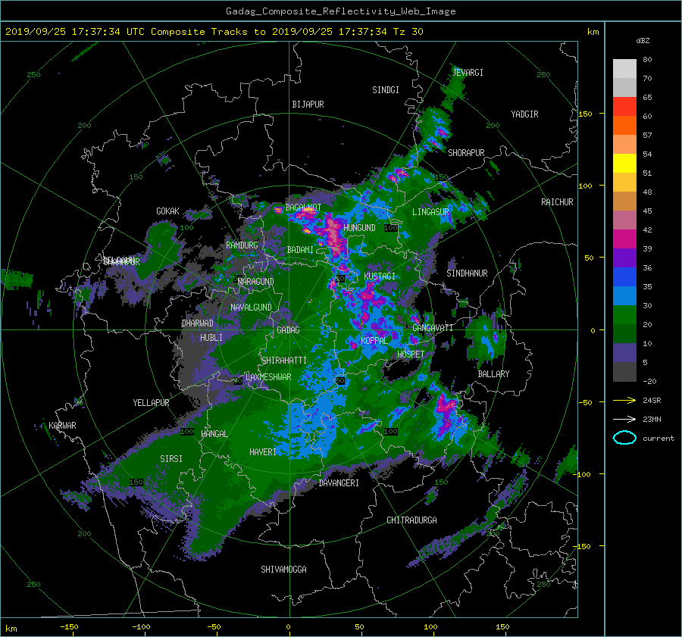This screenshot has width=682, height=637.
Task: Click the YELLAPUR city label
Action: point(151,403)
